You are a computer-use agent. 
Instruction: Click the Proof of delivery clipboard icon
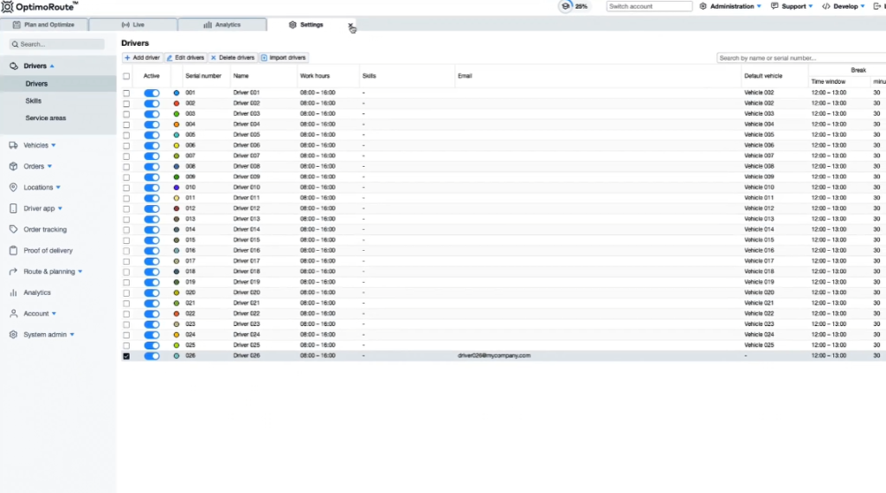click(x=14, y=251)
